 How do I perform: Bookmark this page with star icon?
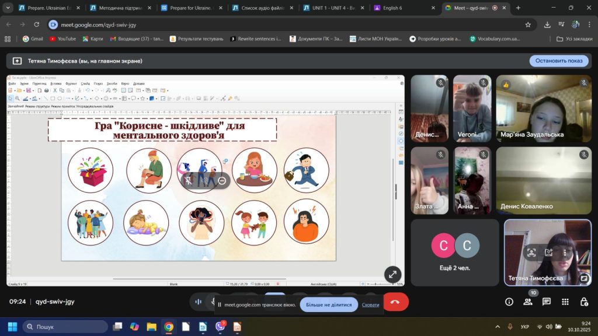(528, 24)
